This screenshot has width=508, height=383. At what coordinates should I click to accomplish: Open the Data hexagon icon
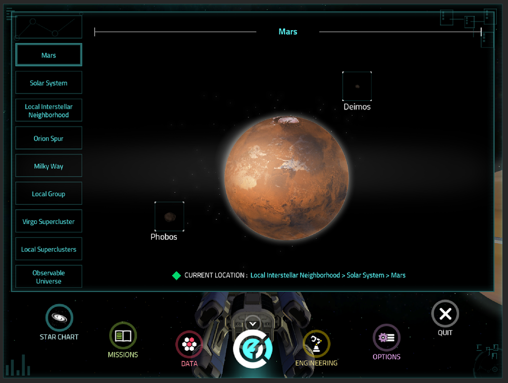[189, 344]
